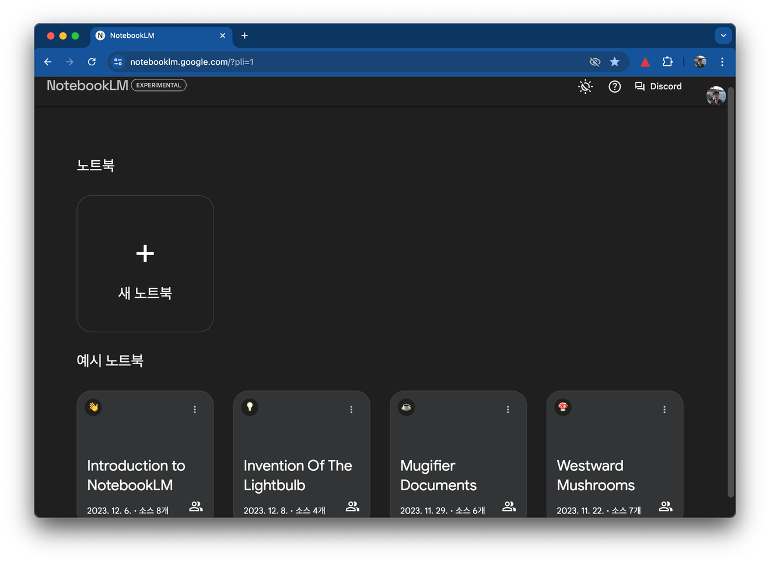Viewport: 770px width, 563px height.
Task: Click shared people icon on Lightbulb card
Action: pos(352,506)
